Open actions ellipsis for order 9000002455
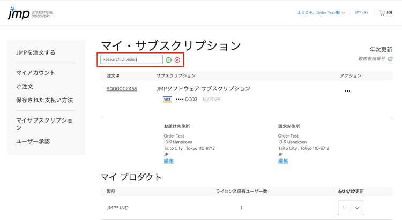Viewport: 402px width, 220px height. click(347, 91)
